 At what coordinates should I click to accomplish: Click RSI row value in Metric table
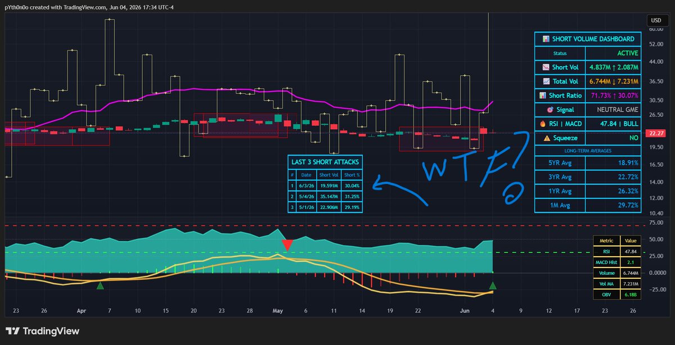tap(631, 251)
